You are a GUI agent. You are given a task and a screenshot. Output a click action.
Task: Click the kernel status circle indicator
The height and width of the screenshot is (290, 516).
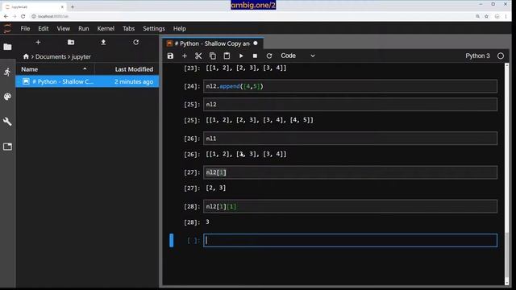(x=501, y=56)
